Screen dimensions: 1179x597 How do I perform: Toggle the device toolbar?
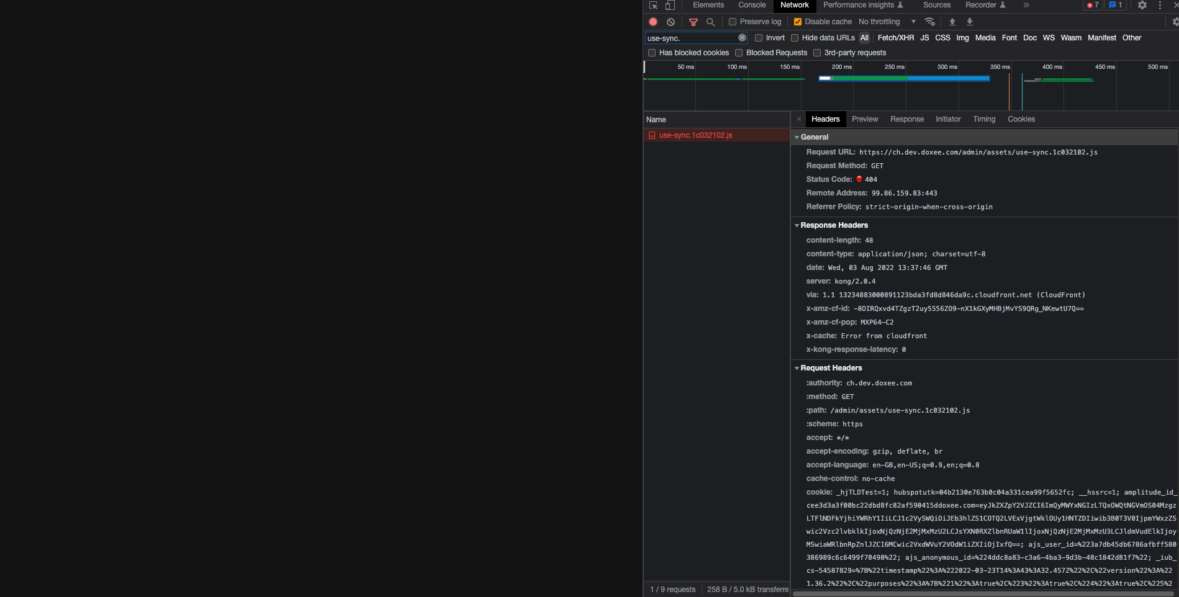click(x=669, y=5)
